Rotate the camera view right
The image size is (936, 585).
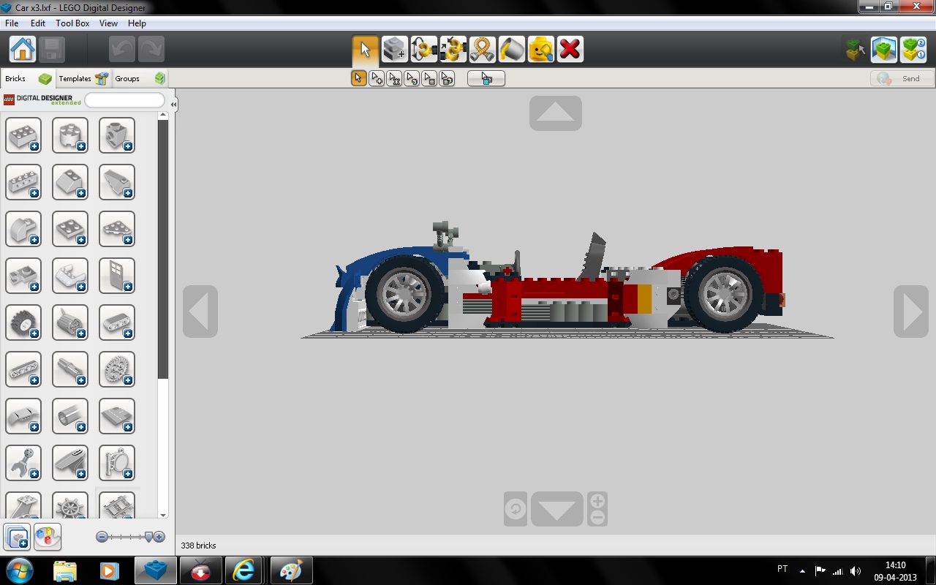(911, 312)
